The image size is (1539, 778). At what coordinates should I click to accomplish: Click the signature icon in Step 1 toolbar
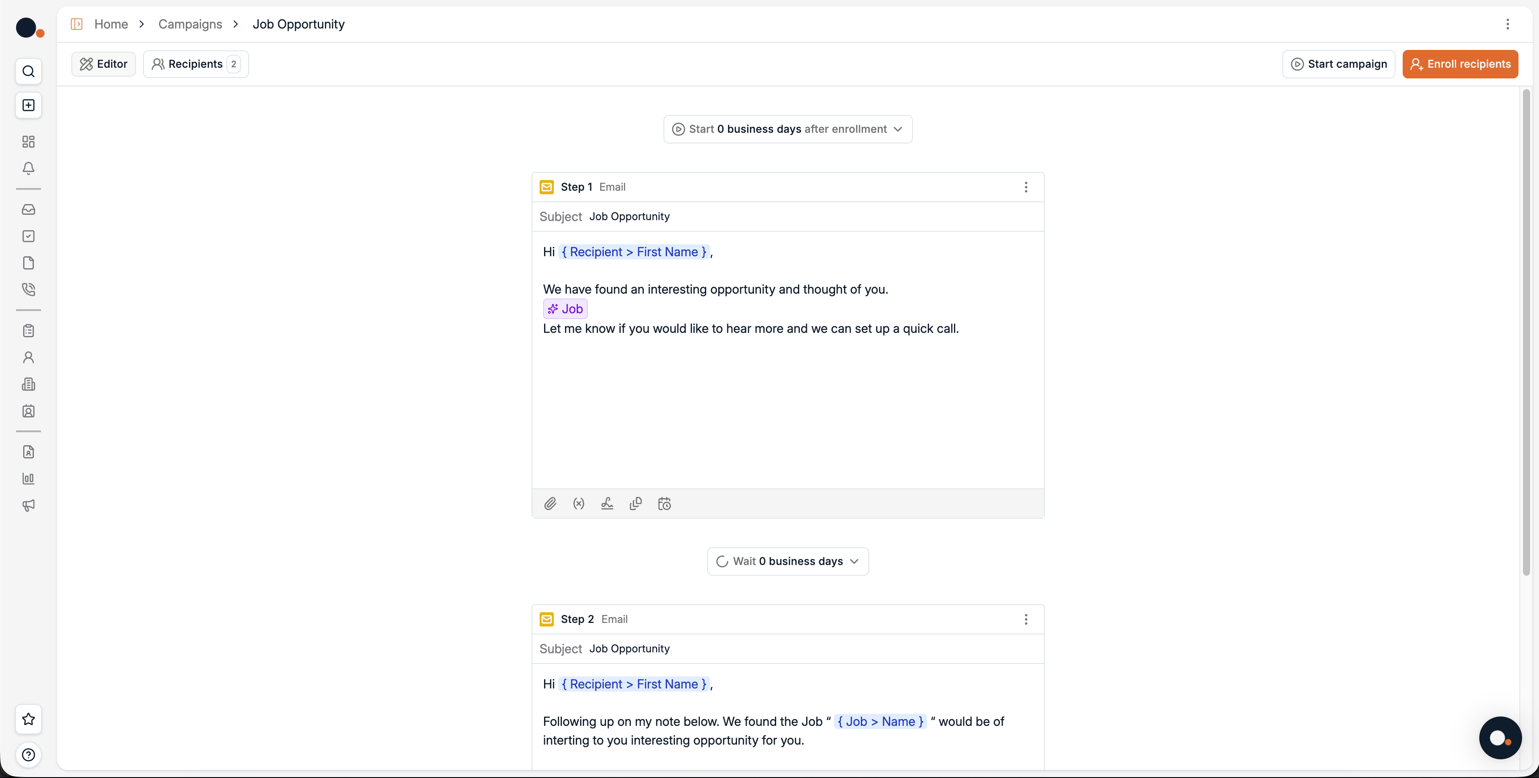(607, 504)
